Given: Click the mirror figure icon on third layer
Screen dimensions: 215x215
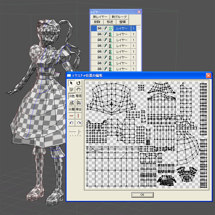Looking at the screenshot, I should pyautogui.click(x=111, y=40).
